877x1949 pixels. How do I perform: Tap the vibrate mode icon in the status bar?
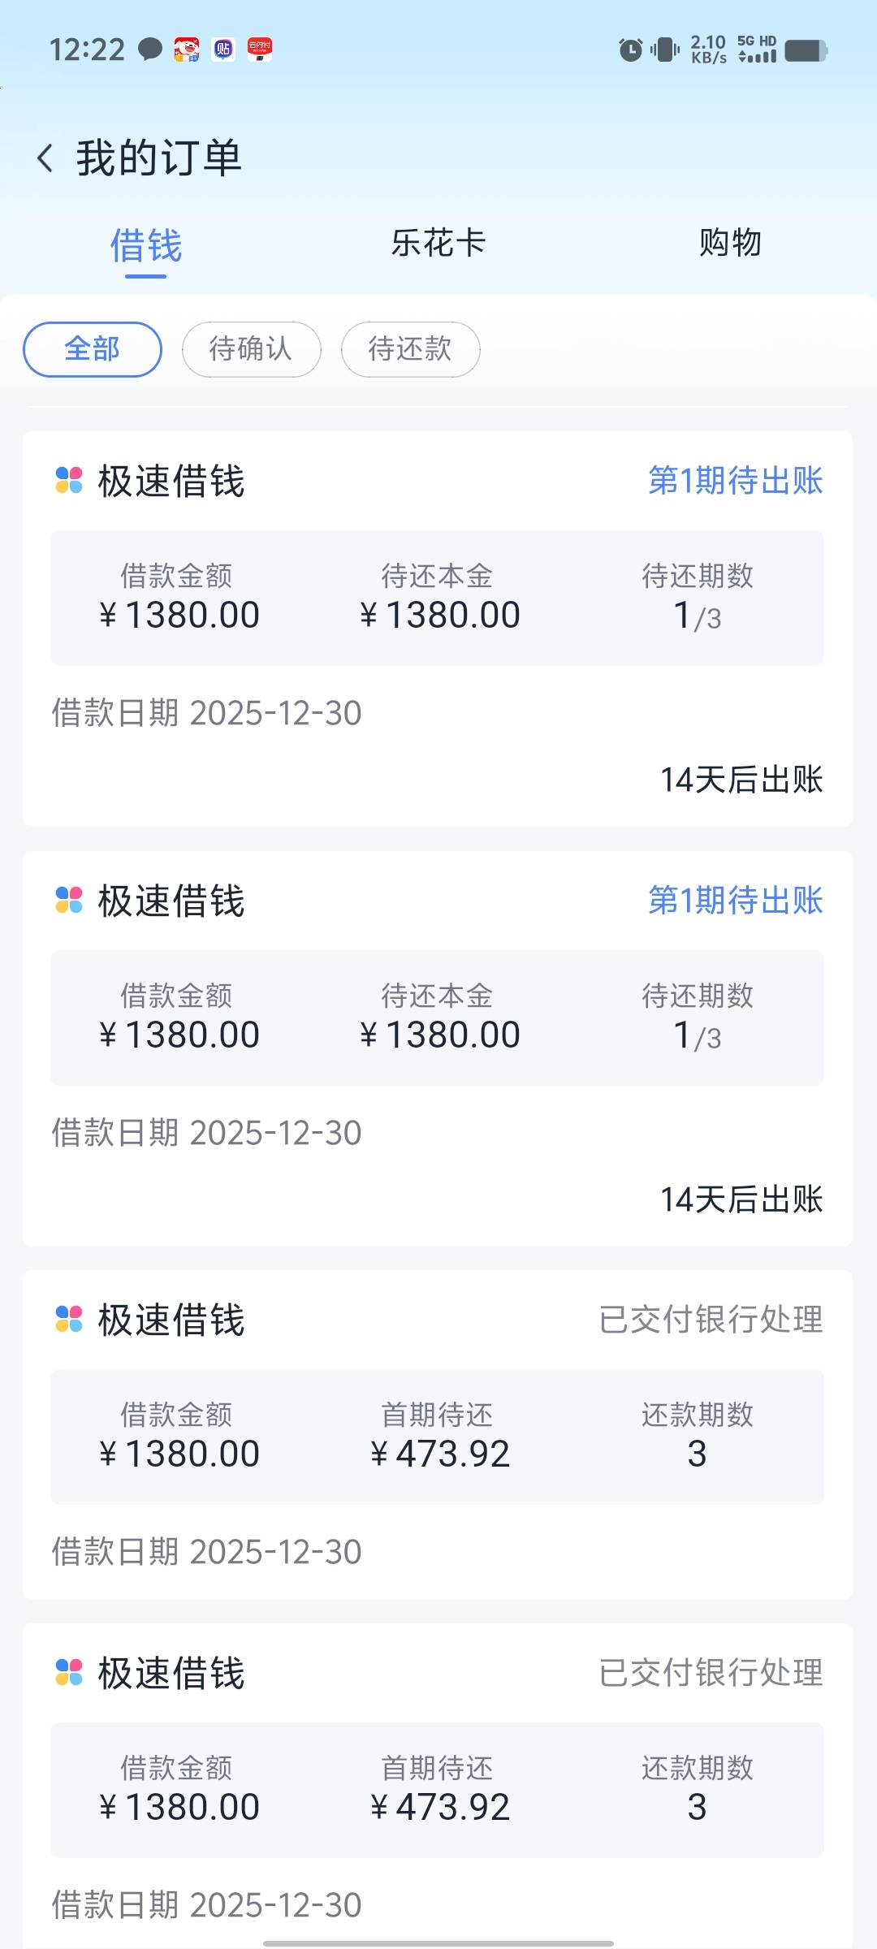point(665,50)
